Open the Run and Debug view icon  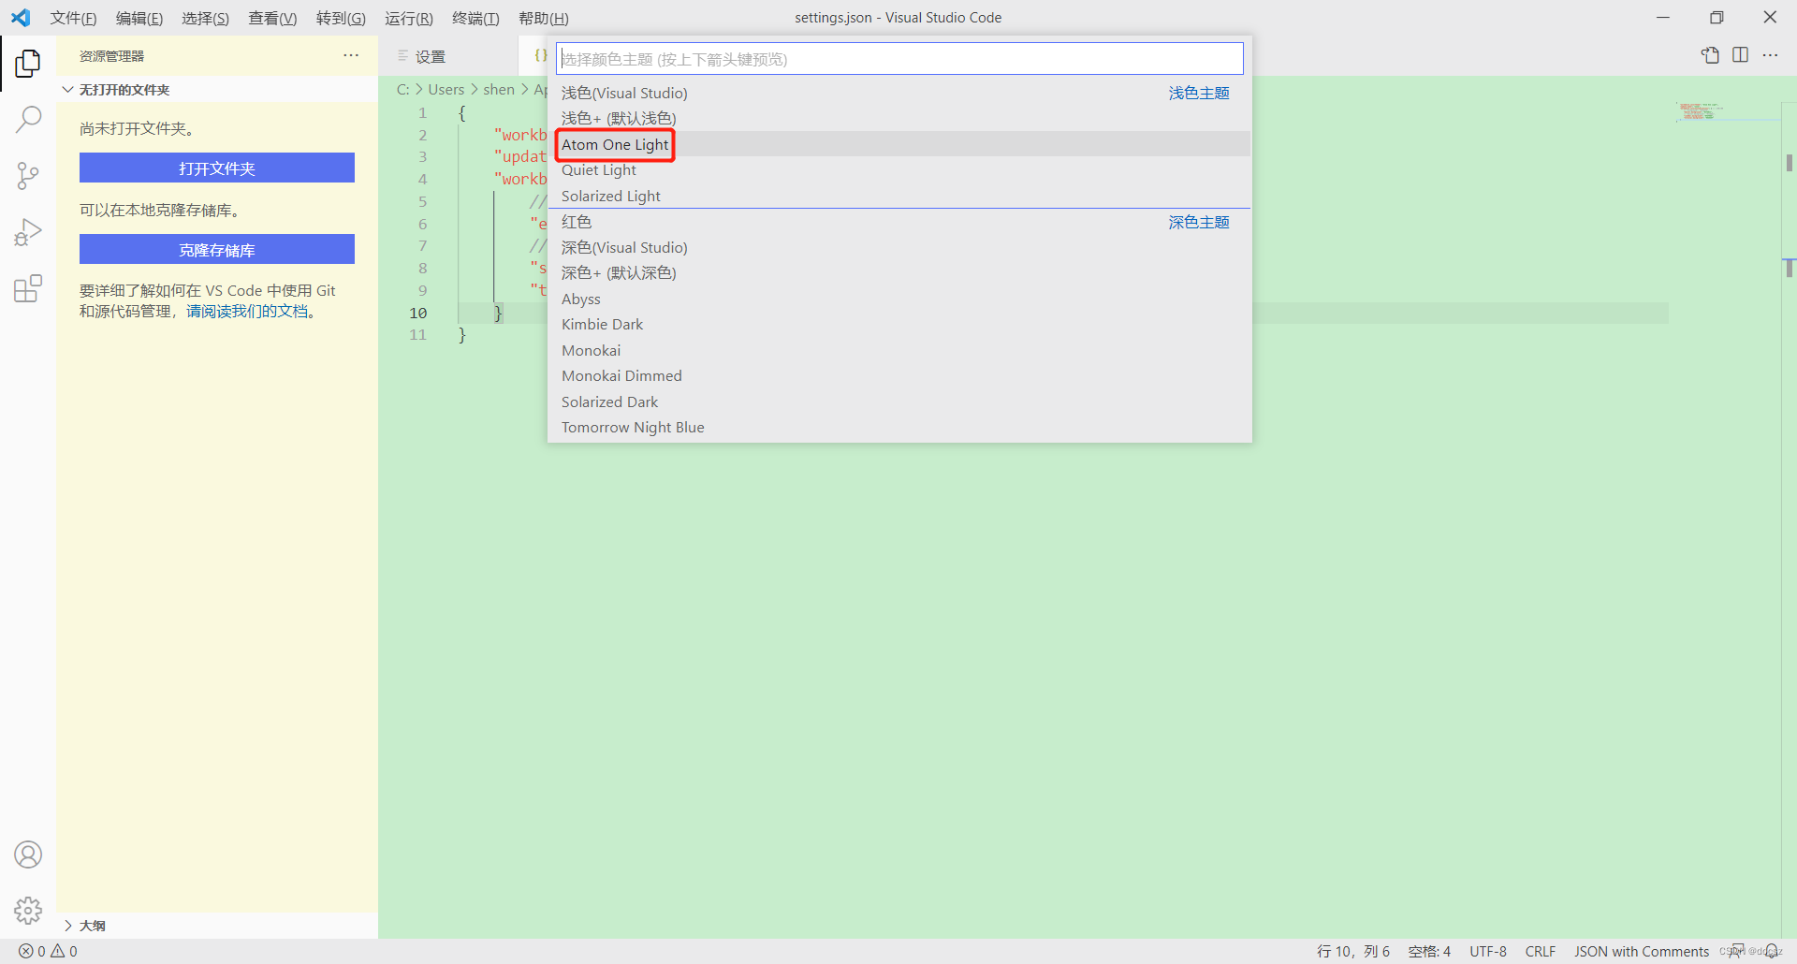coord(28,232)
